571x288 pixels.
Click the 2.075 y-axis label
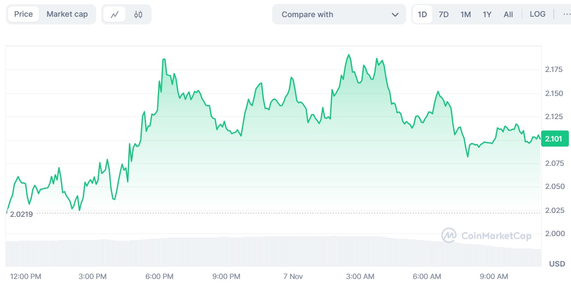pyautogui.click(x=554, y=163)
